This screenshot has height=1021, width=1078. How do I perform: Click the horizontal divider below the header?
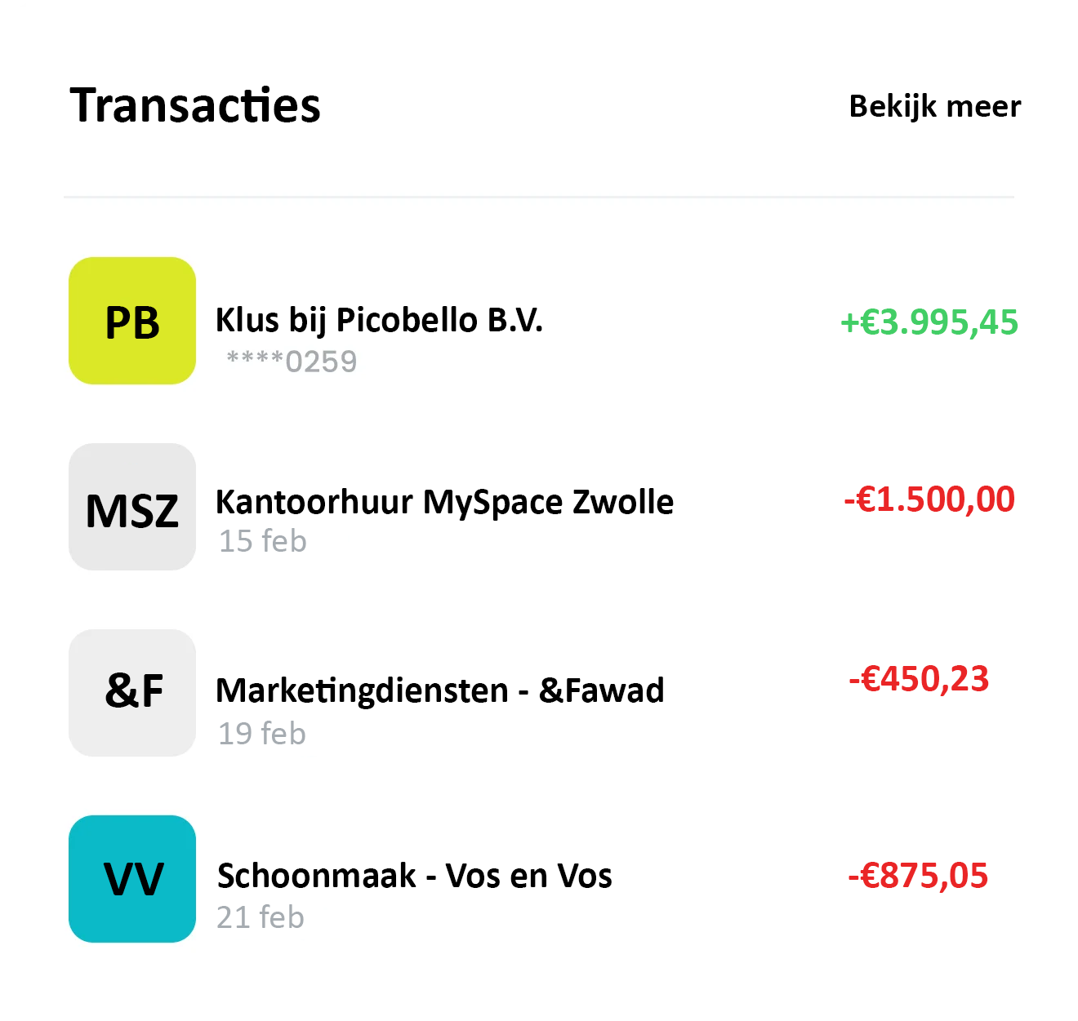pyautogui.click(x=539, y=197)
